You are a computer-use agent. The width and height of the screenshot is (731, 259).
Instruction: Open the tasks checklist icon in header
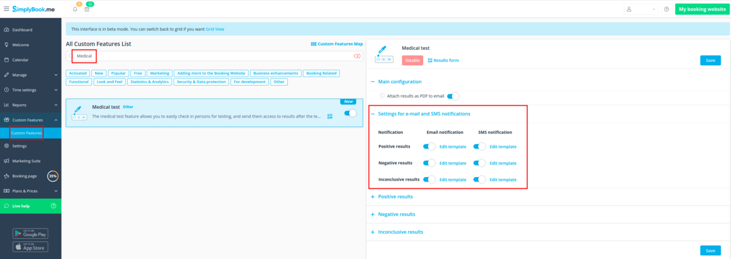click(x=87, y=9)
